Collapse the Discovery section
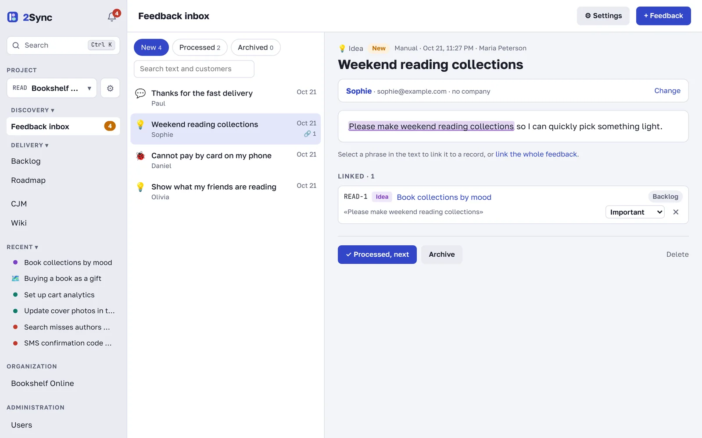The image size is (702, 438). coord(33,110)
